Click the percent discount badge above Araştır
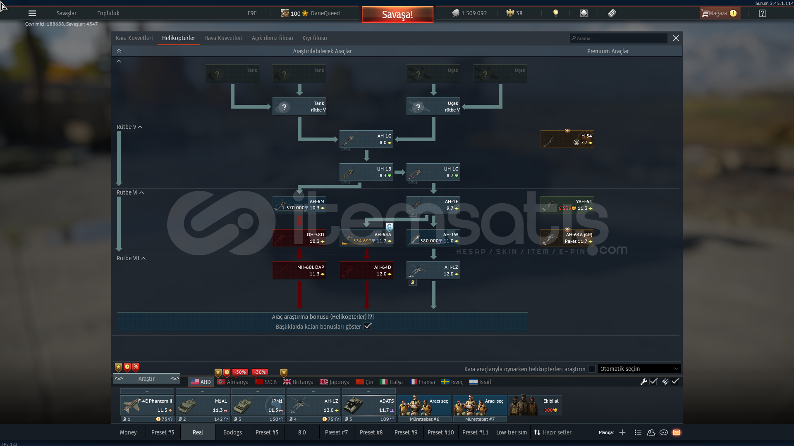This screenshot has height=446, width=794. (x=136, y=367)
